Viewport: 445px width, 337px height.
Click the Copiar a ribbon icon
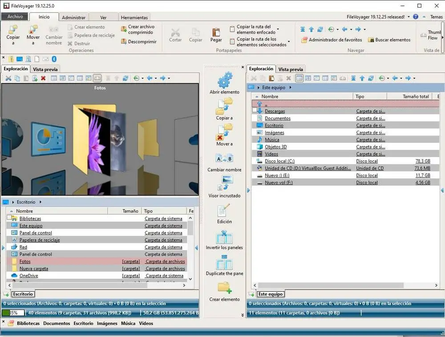point(13,35)
